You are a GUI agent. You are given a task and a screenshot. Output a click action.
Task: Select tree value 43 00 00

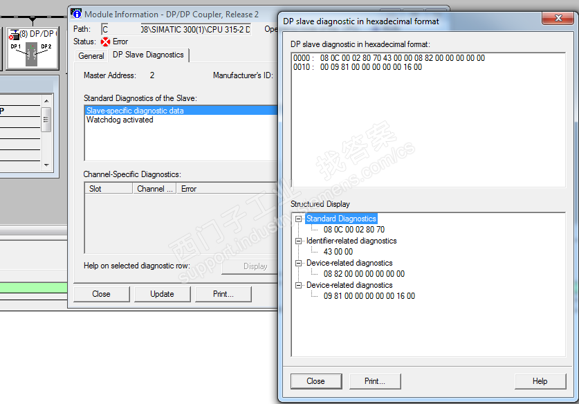[x=338, y=252]
